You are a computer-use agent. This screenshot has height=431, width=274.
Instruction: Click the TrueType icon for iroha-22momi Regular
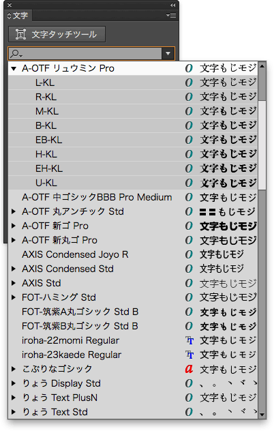[x=189, y=340]
